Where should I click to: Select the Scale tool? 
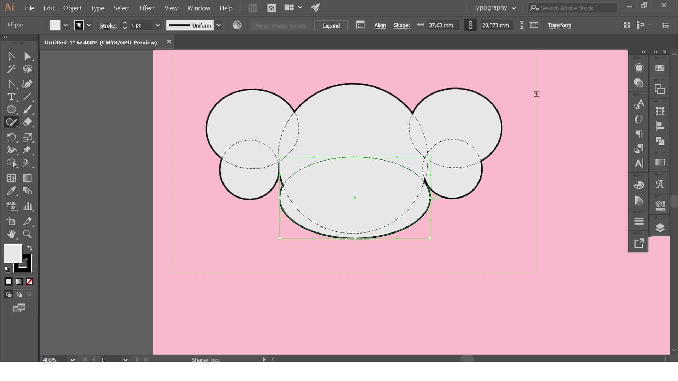coord(28,137)
